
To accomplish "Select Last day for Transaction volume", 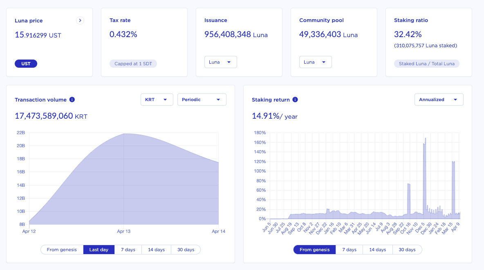I will pos(99,250).
